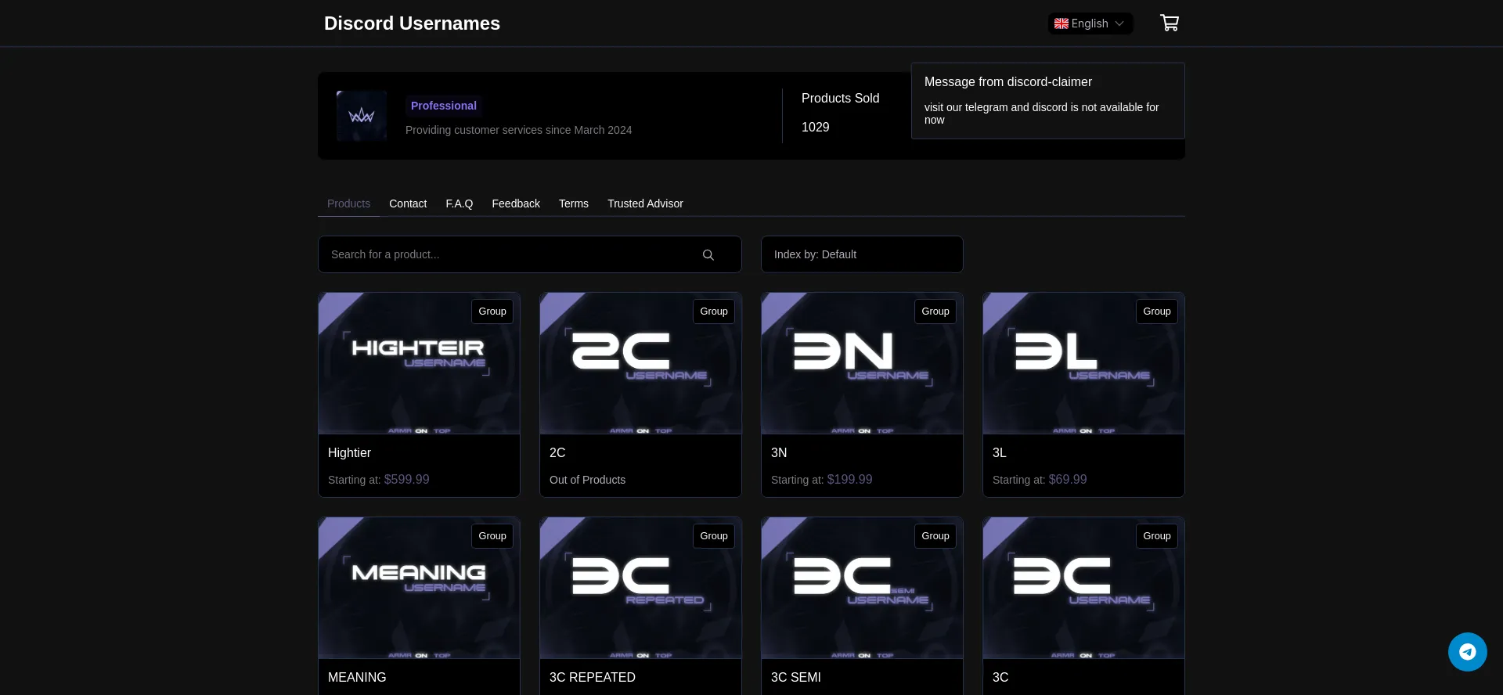
Task: Click the $199.99 starting price
Action: coord(849,480)
